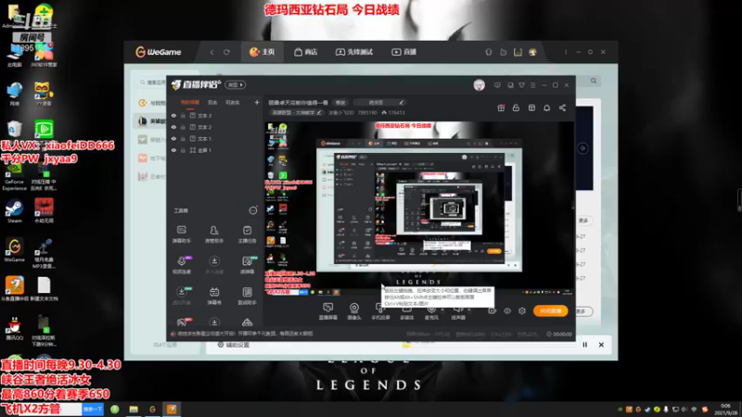Image resolution: width=742 pixels, height=417 pixels.
Task: Open the room manager assistant tool (房管助手)
Action: (x=214, y=234)
